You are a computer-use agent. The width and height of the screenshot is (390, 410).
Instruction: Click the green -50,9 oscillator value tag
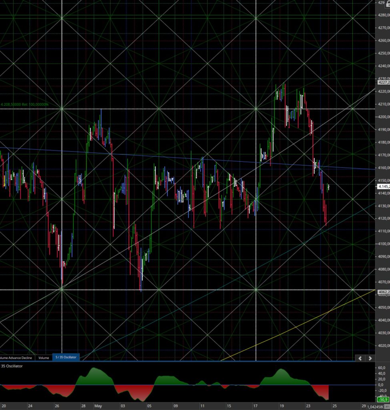[383, 400]
